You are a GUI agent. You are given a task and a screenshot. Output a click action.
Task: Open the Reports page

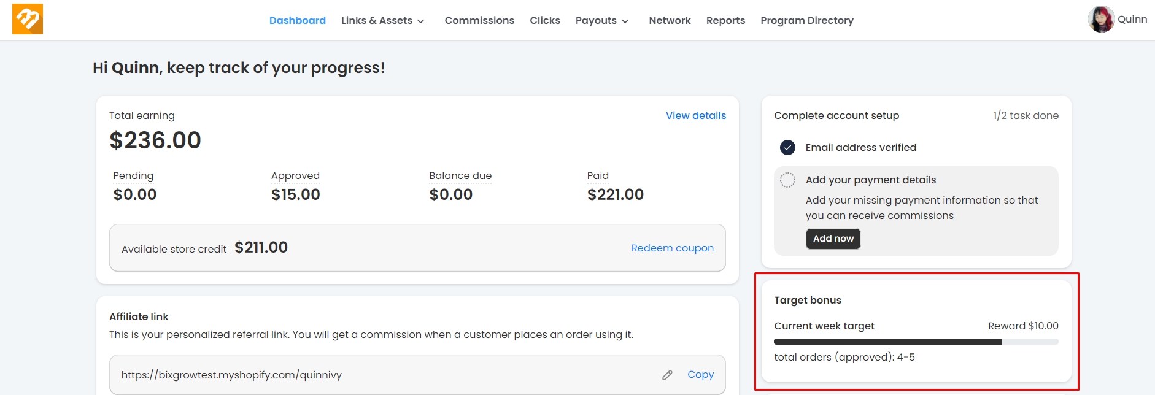tap(725, 21)
